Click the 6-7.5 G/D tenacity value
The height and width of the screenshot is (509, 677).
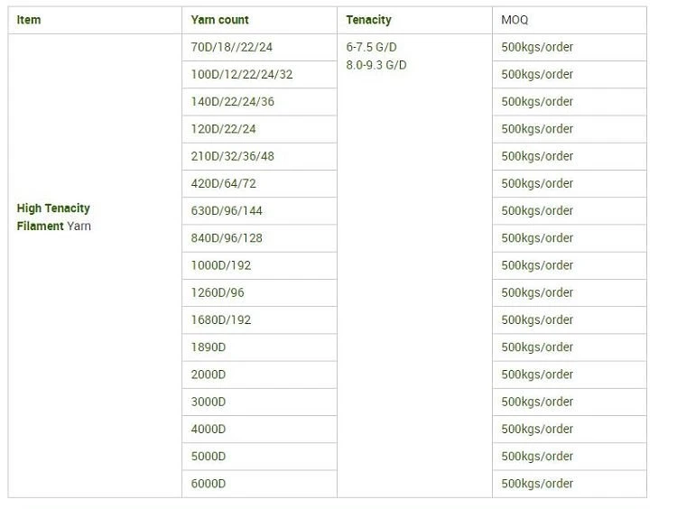(371, 47)
